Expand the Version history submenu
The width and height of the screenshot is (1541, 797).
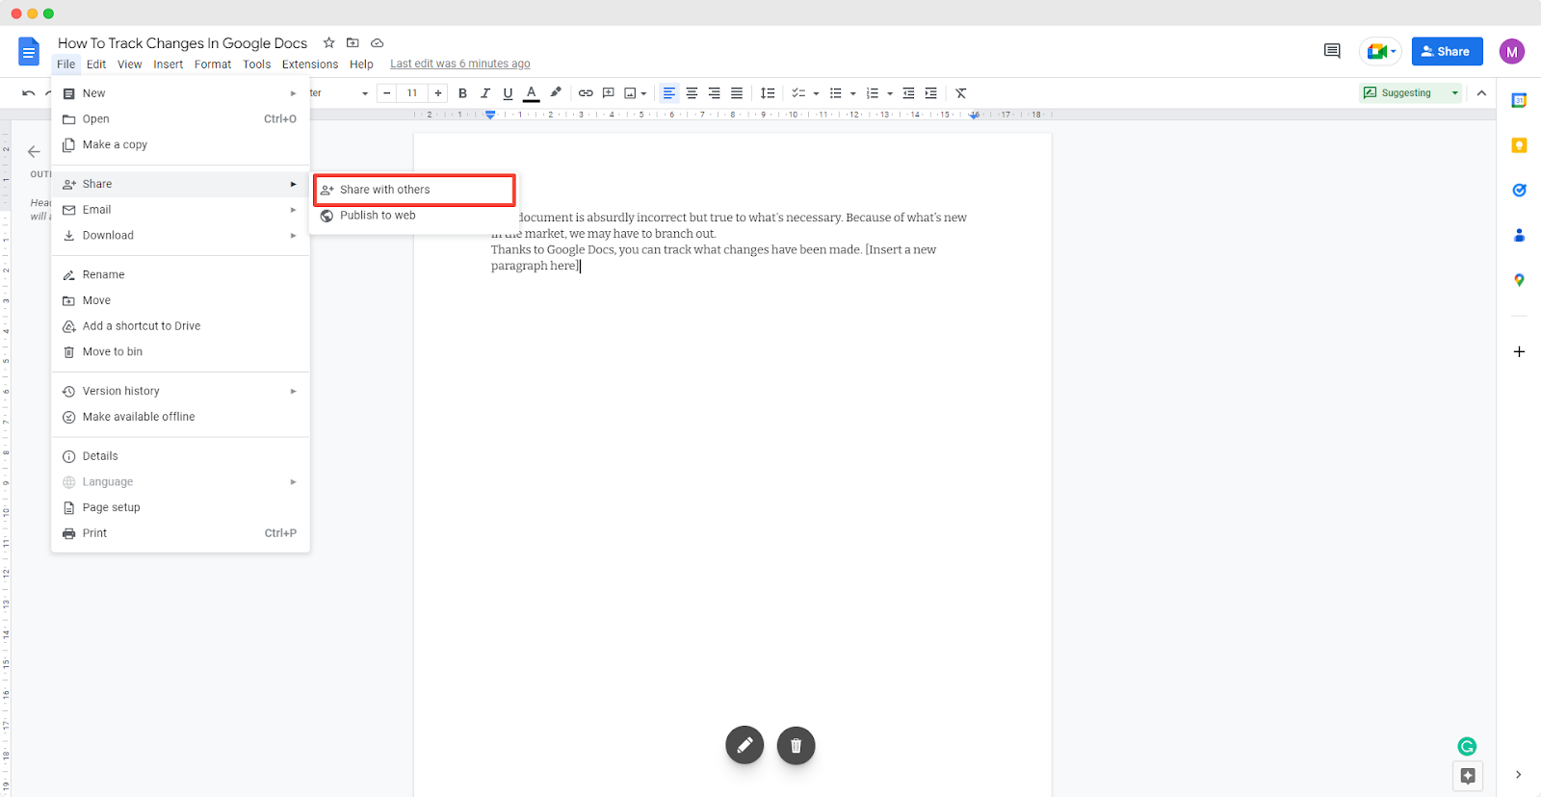[180, 391]
